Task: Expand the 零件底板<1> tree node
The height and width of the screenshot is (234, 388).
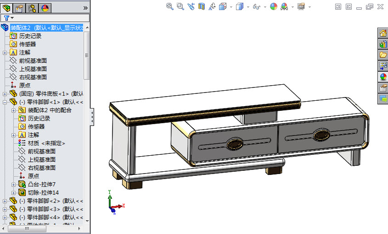Action: [5, 94]
